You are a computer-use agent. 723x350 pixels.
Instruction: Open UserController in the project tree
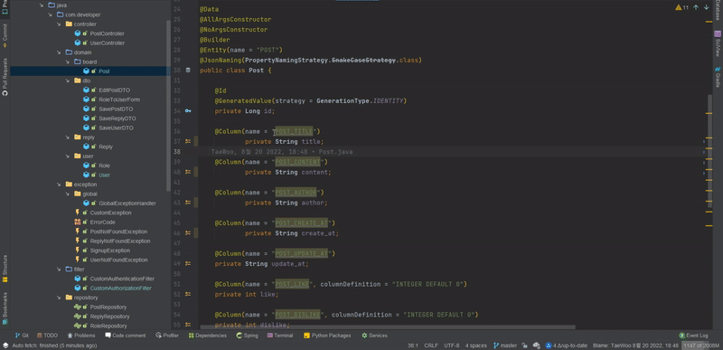(107, 43)
